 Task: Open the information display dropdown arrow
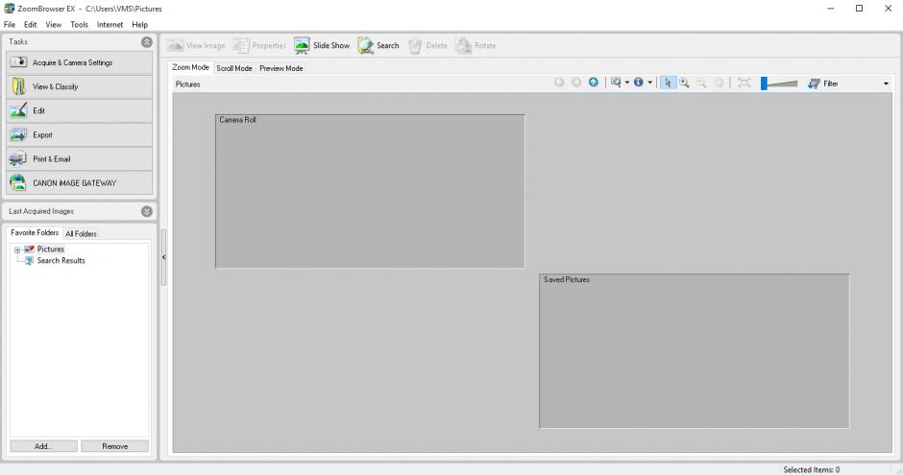(650, 83)
